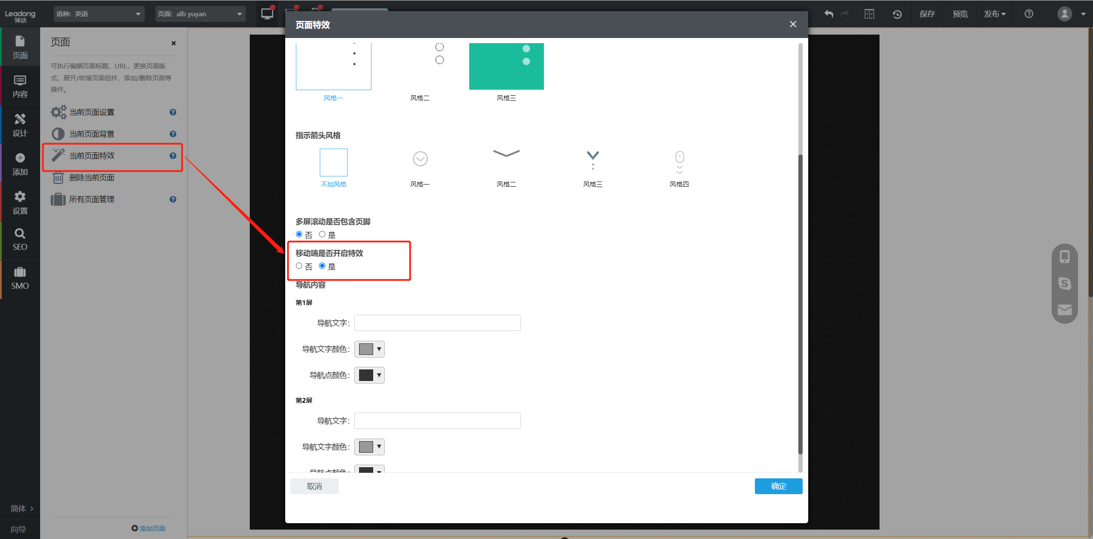1093x539 pixels.
Task: Open 当前页面背景 menu item
Action: point(92,134)
